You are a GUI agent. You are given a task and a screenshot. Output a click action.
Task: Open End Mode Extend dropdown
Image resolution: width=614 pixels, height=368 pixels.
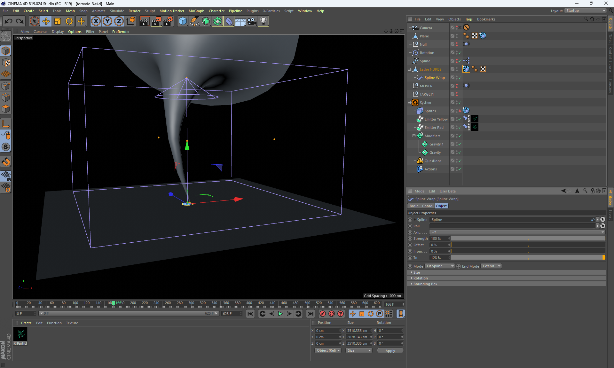[x=491, y=266]
